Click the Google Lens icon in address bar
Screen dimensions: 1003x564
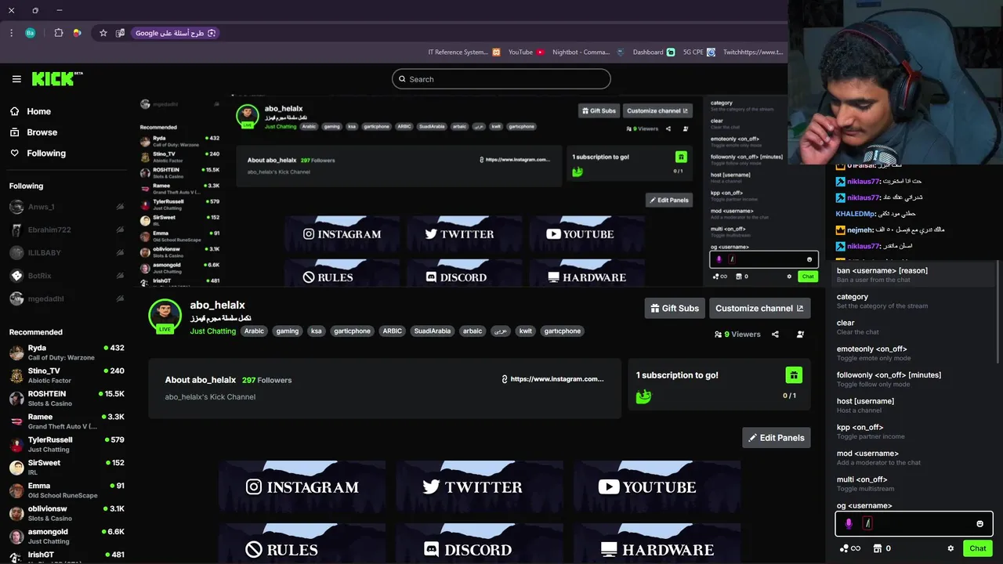click(212, 33)
